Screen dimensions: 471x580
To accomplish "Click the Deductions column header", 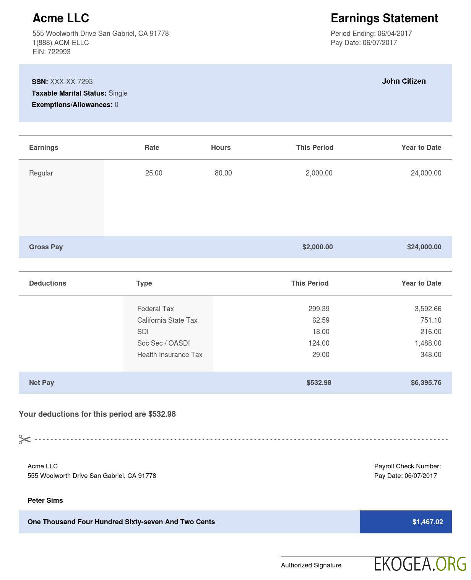I will click(x=47, y=283).
